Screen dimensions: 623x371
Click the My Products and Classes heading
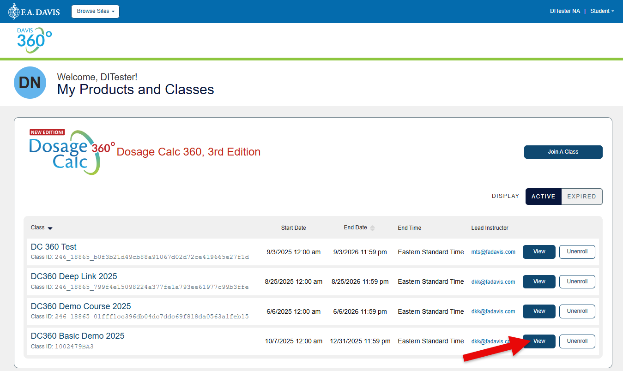point(136,90)
